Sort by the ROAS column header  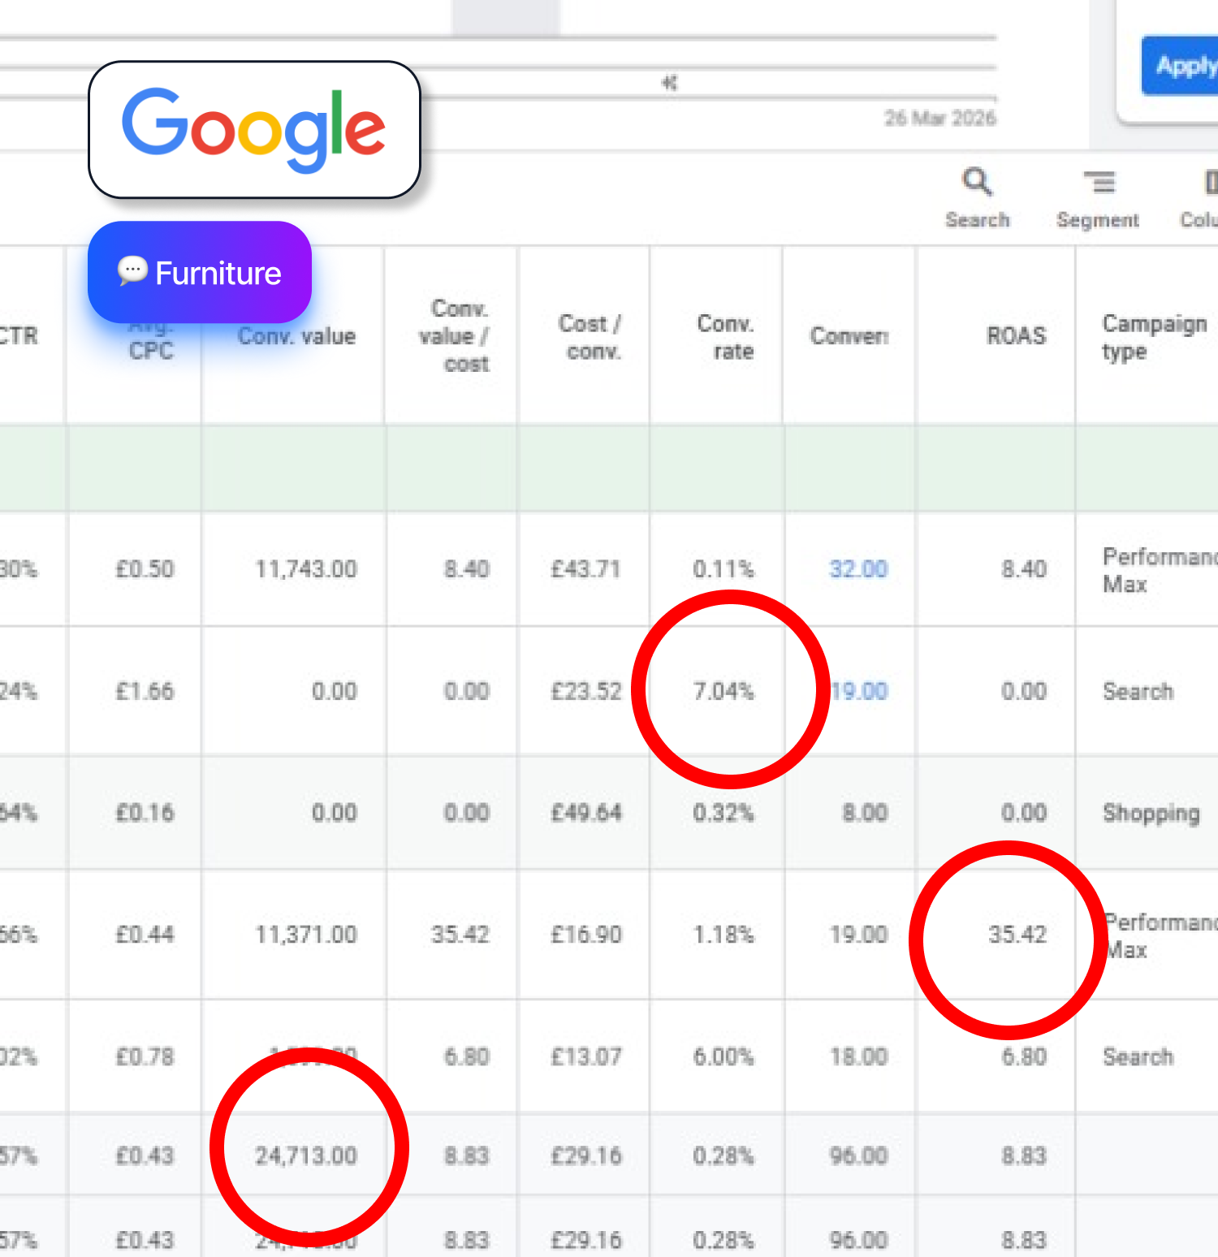pyautogui.click(x=1017, y=336)
